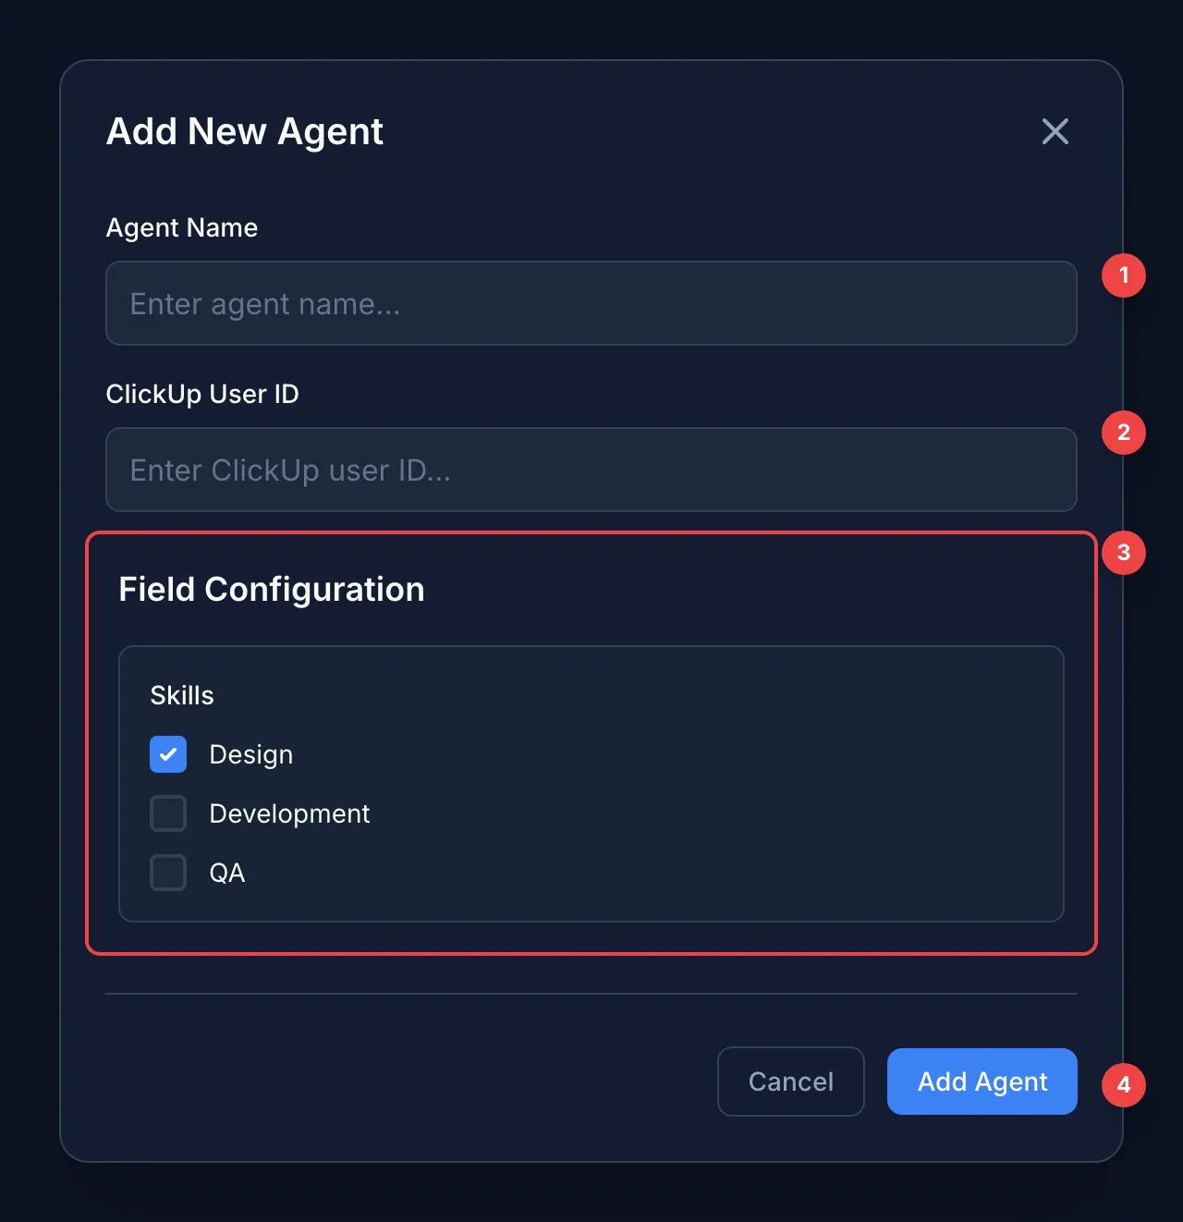Click the X icon in the dialog corner
The height and width of the screenshot is (1222, 1183).
coord(1055,131)
